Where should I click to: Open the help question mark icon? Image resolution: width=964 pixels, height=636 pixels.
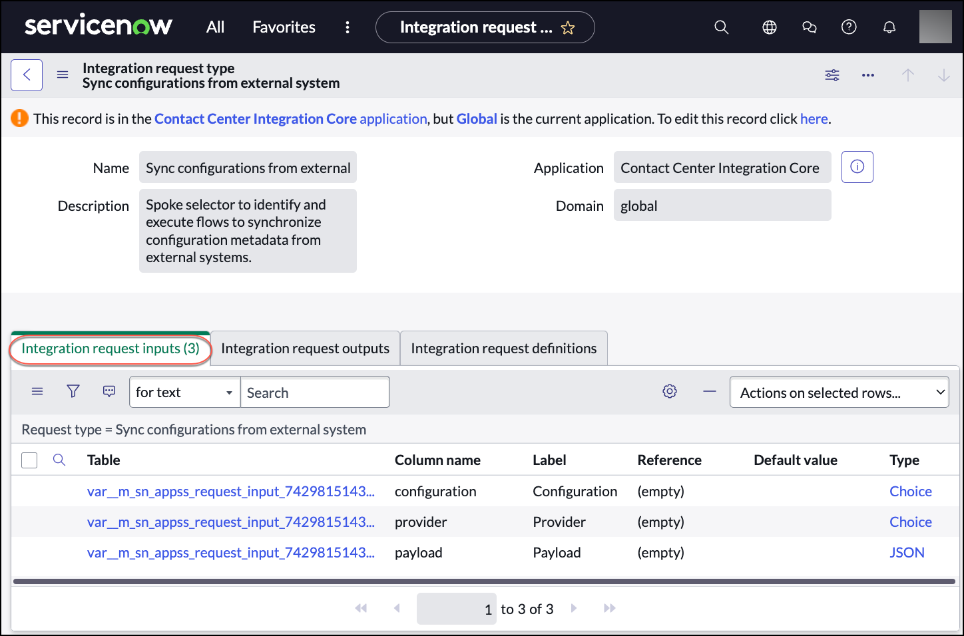849,27
